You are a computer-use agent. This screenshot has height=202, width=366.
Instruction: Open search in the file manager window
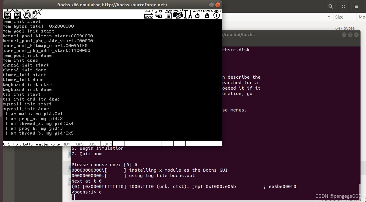[330, 6]
